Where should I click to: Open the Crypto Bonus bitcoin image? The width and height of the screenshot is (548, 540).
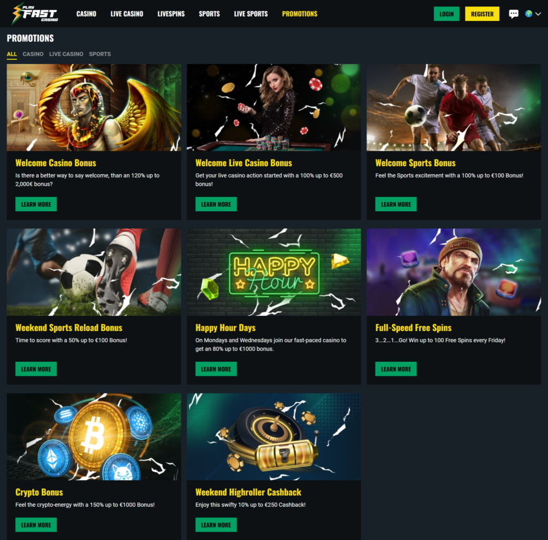point(94,437)
